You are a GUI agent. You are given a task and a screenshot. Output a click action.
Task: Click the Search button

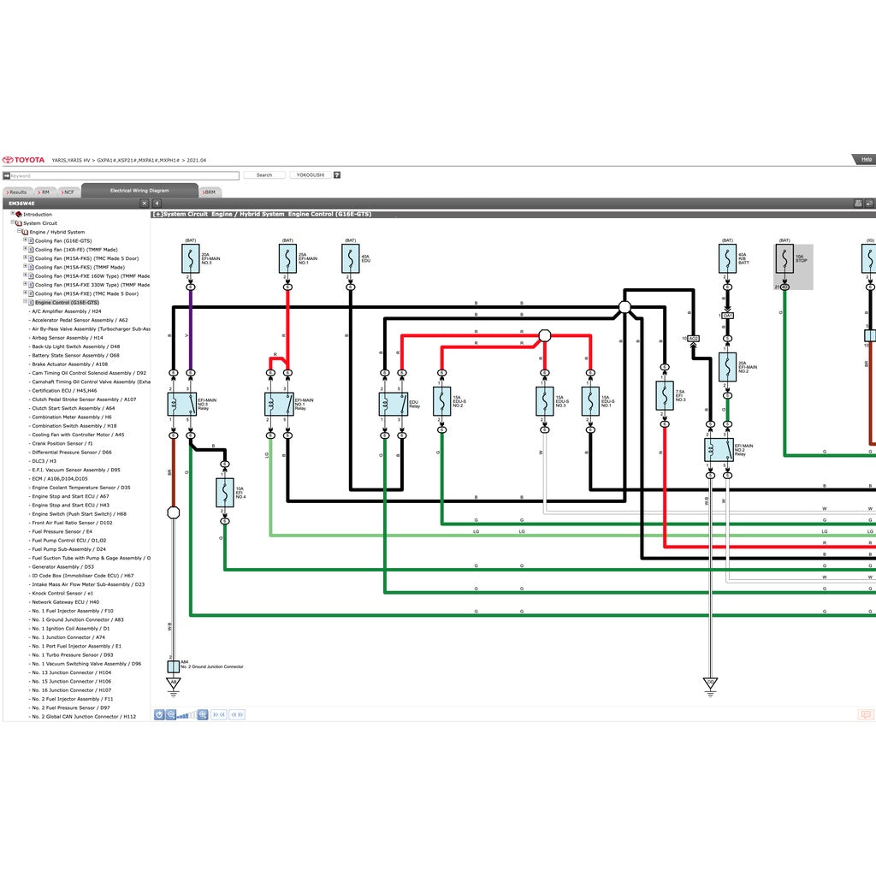point(264,175)
